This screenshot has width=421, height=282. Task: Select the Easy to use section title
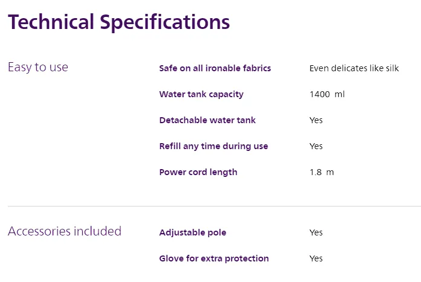tap(38, 67)
